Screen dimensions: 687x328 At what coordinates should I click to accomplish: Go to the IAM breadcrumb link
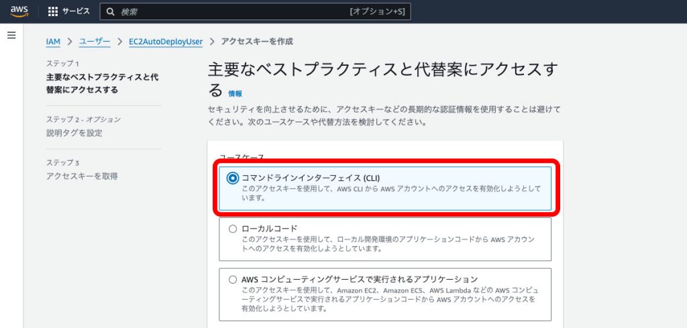(x=53, y=42)
